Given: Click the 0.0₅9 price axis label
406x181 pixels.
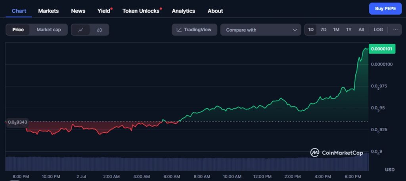Looking at the screenshot, I should coord(377,152).
